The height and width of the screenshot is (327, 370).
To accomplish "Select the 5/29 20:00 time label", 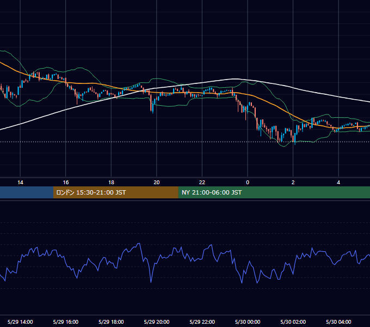I will coord(157,322).
